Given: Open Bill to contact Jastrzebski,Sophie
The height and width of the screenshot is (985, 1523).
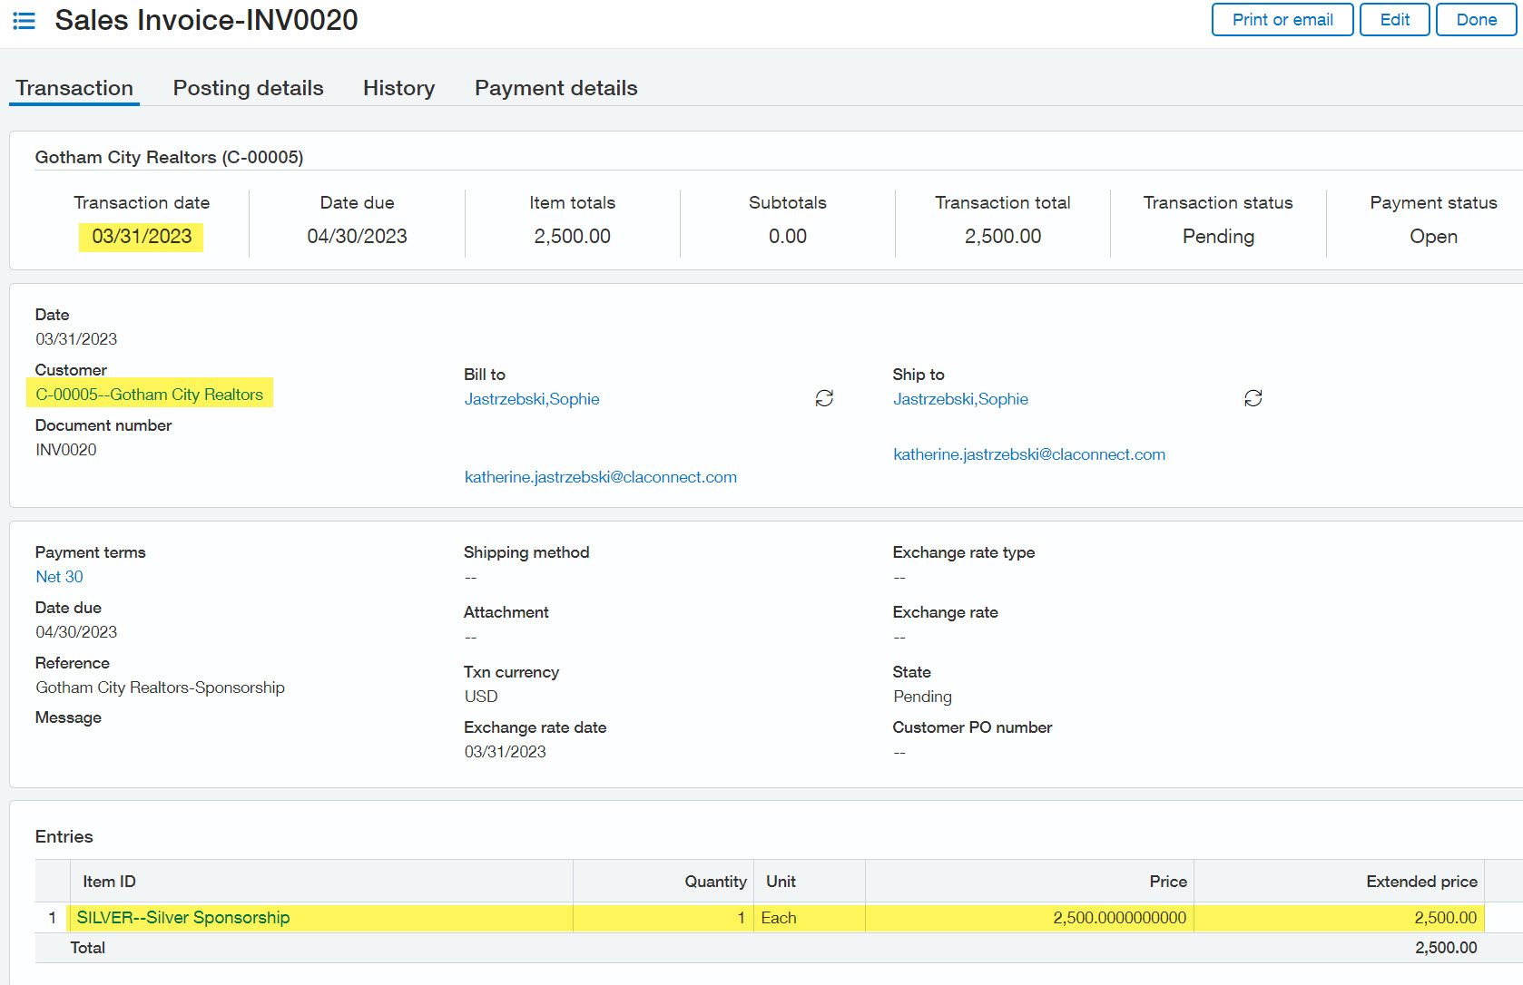Looking at the screenshot, I should pos(532,399).
